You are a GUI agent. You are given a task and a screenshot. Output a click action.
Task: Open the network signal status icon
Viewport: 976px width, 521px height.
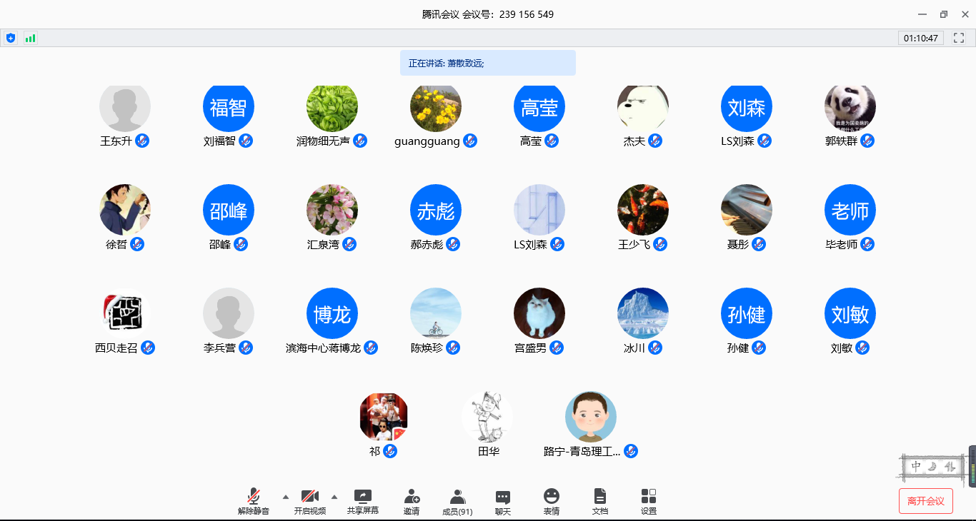click(x=30, y=38)
